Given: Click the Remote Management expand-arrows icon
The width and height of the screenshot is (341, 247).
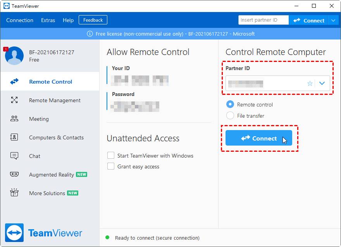Looking at the screenshot, I should (x=14, y=100).
